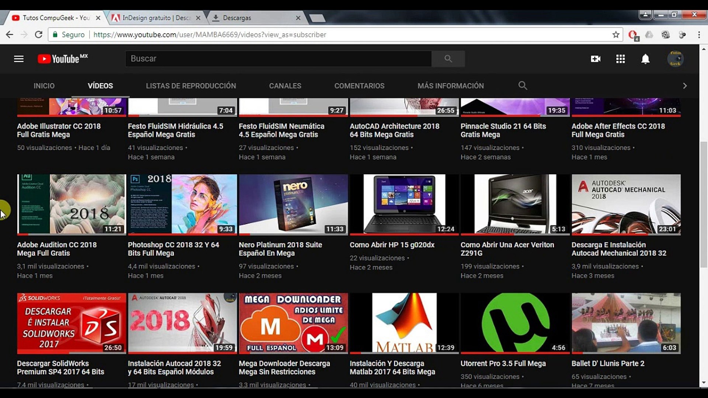Select the VÍDEOS channel tab
The image size is (708, 398).
pyautogui.click(x=100, y=86)
